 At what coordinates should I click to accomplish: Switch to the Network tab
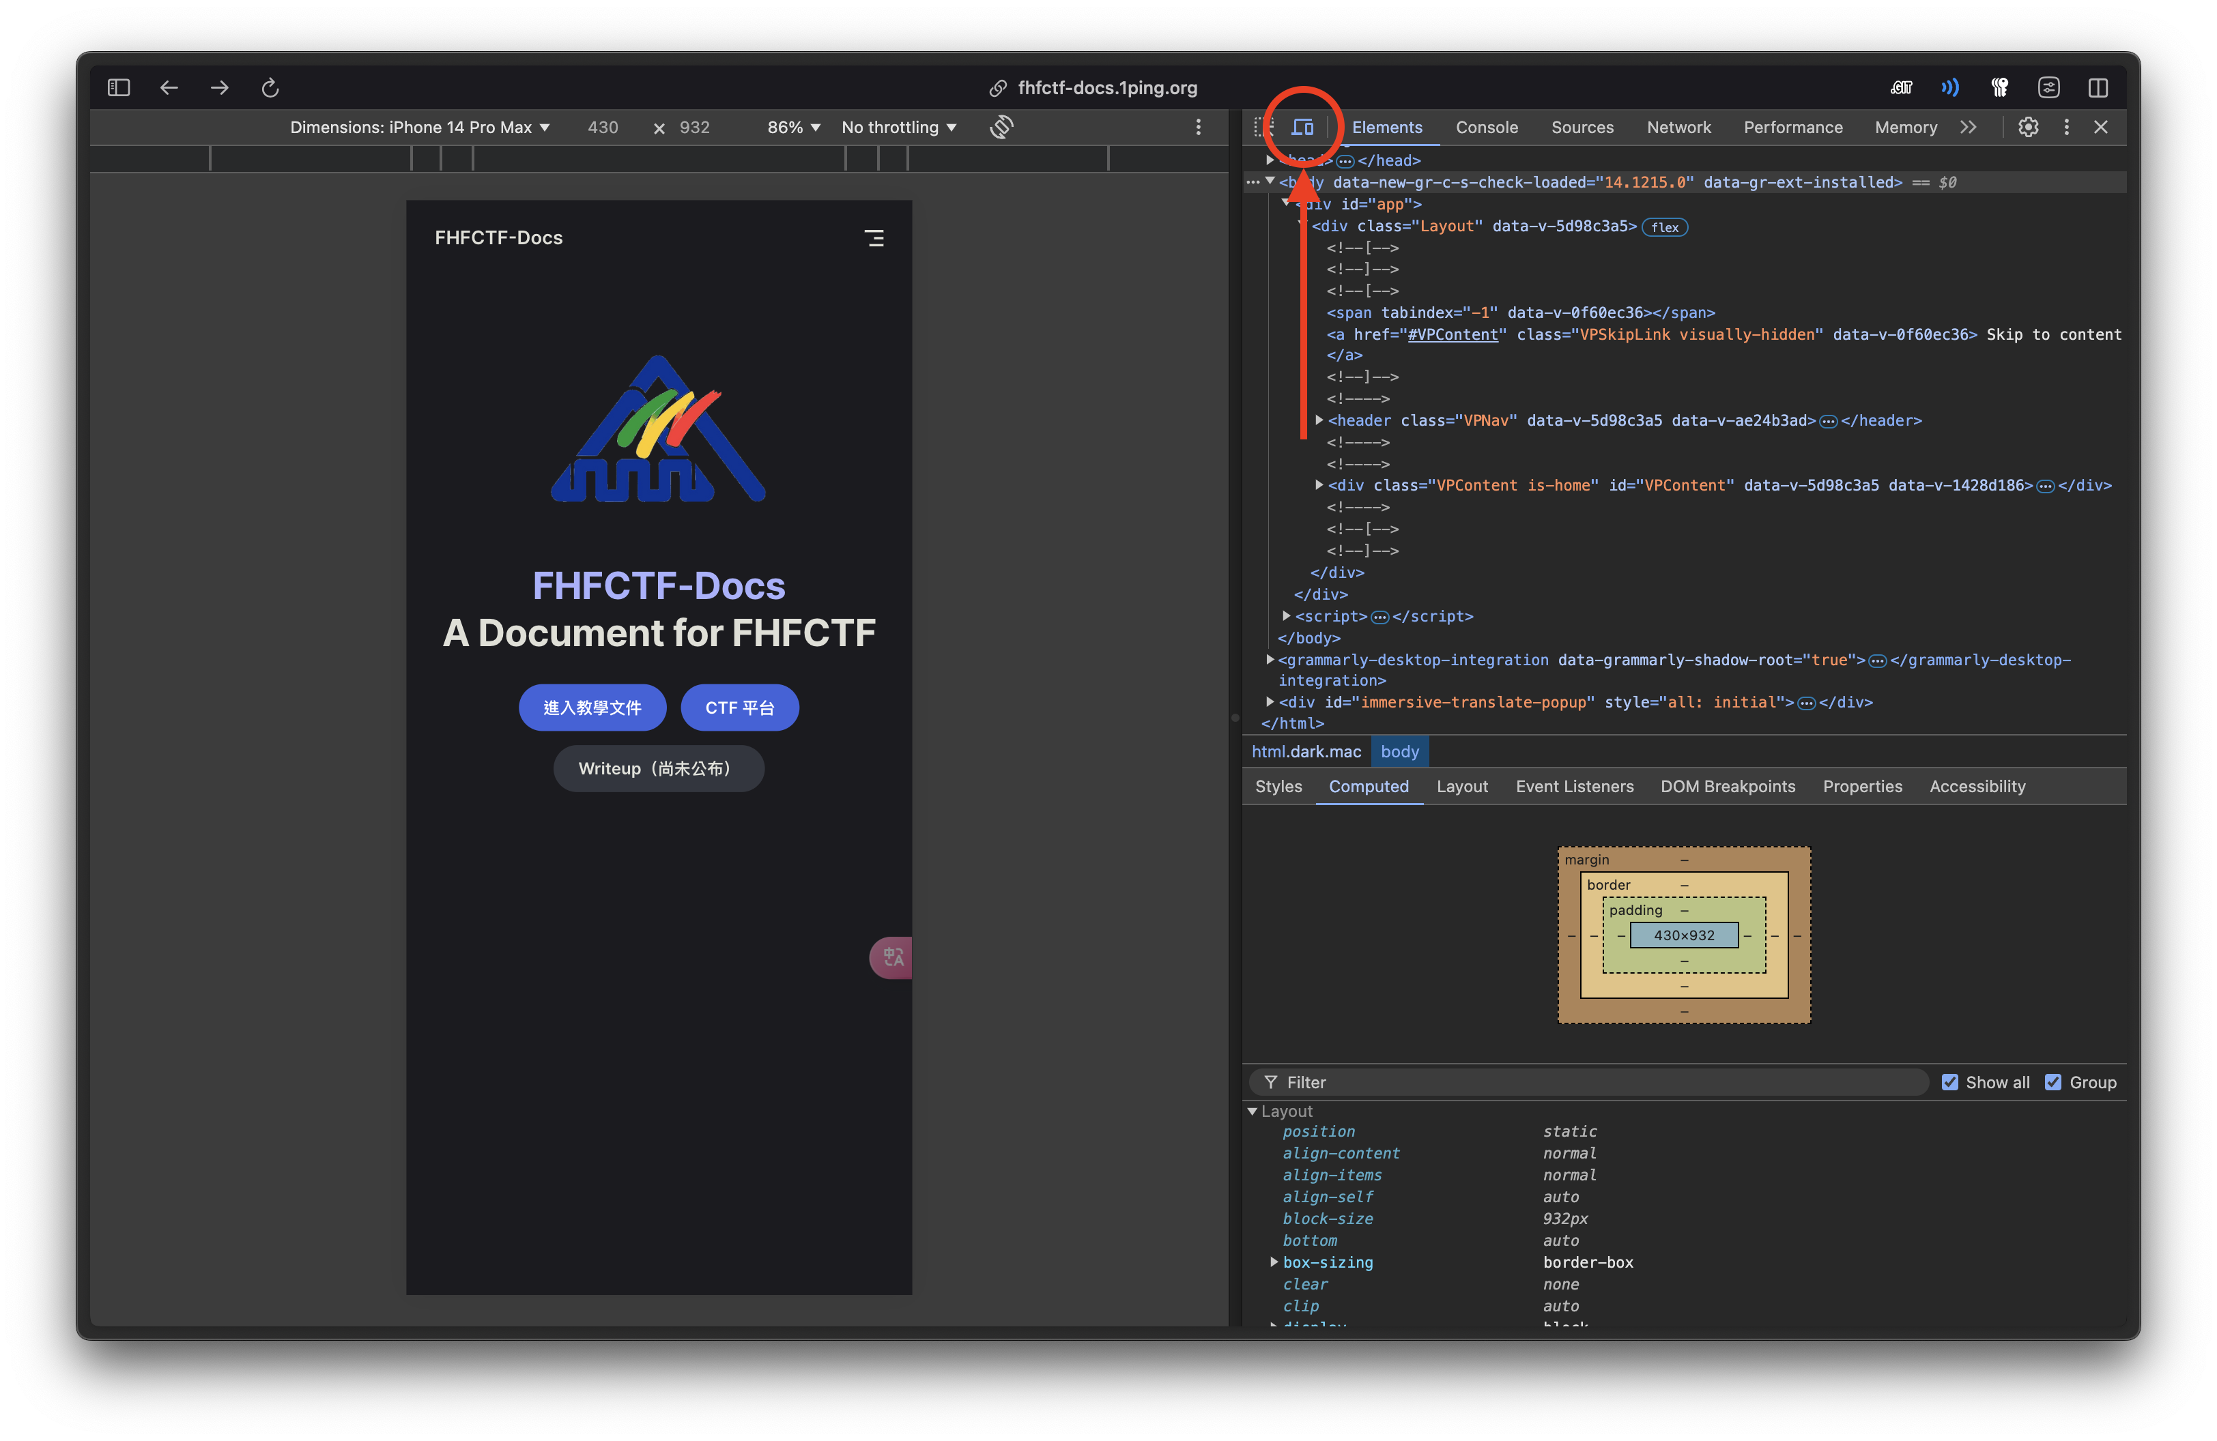pyautogui.click(x=1678, y=128)
